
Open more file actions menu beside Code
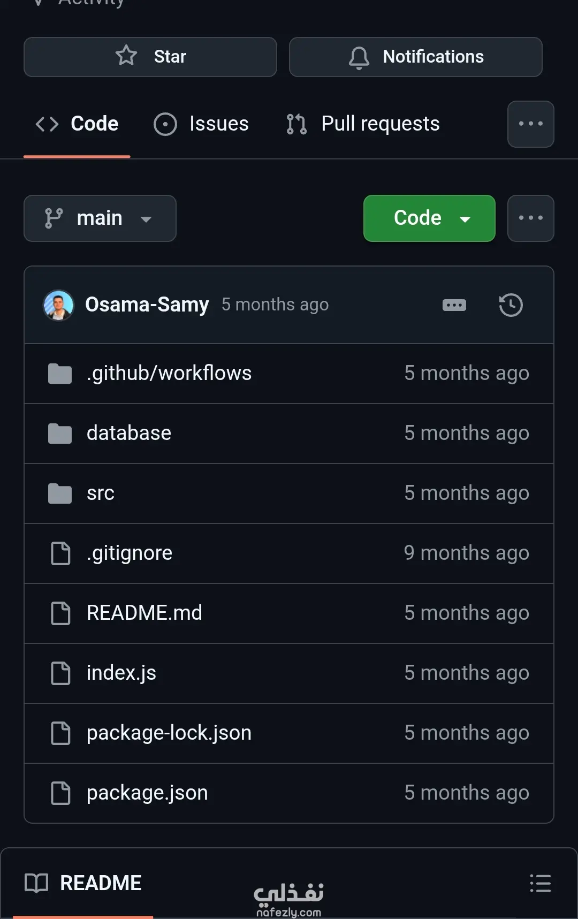[x=530, y=218]
